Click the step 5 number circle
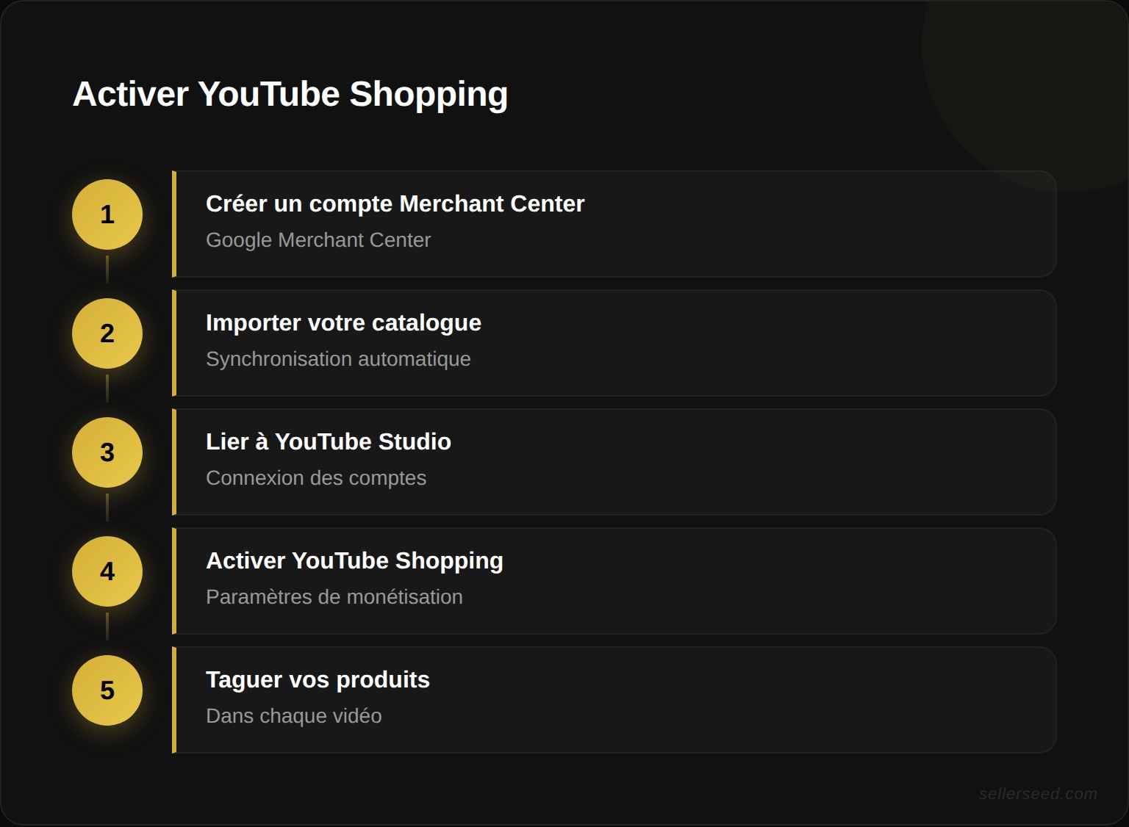Viewport: 1129px width, 827px height. [x=107, y=690]
